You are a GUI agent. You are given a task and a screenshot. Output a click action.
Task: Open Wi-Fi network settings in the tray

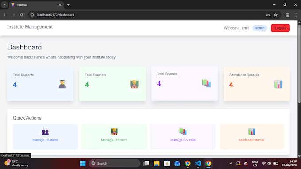[264, 163]
